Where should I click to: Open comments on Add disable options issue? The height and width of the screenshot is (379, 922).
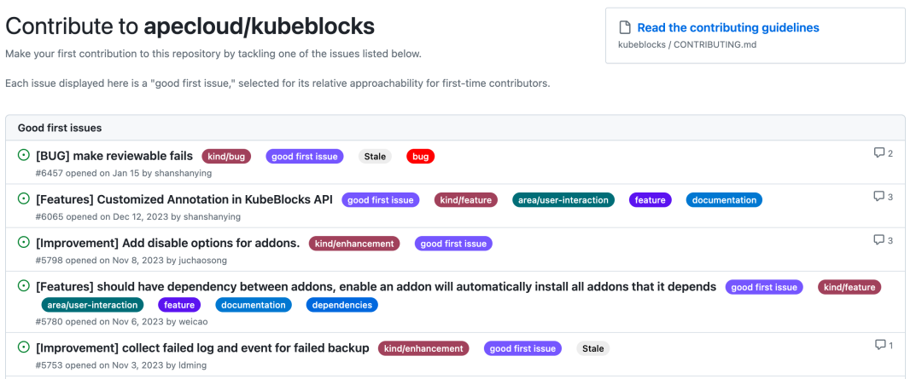[884, 240]
